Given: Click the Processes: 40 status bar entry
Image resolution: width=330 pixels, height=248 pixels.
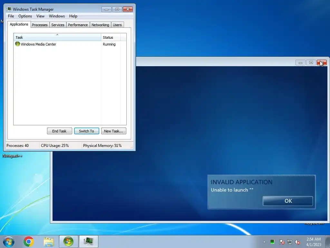Looking at the screenshot, I should (17, 146).
